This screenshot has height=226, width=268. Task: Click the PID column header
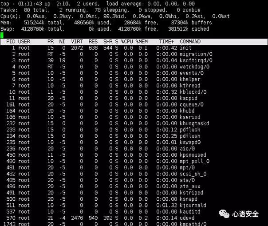pos(11,41)
